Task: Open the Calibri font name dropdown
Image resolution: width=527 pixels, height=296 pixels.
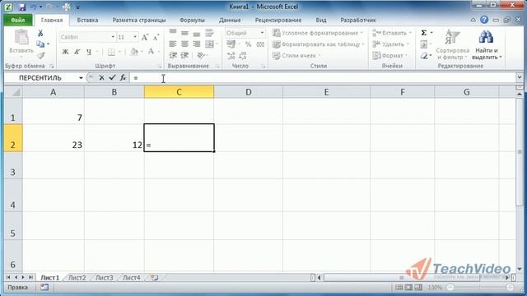Action: pyautogui.click(x=113, y=37)
